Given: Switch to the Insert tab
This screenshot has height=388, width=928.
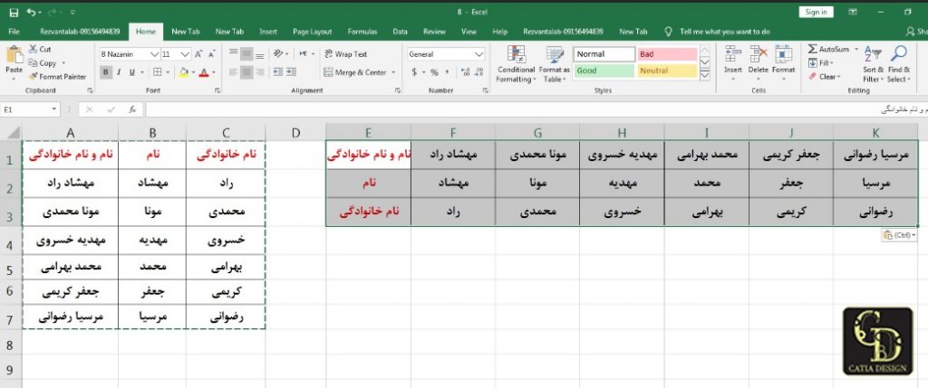Looking at the screenshot, I should pyautogui.click(x=268, y=32).
